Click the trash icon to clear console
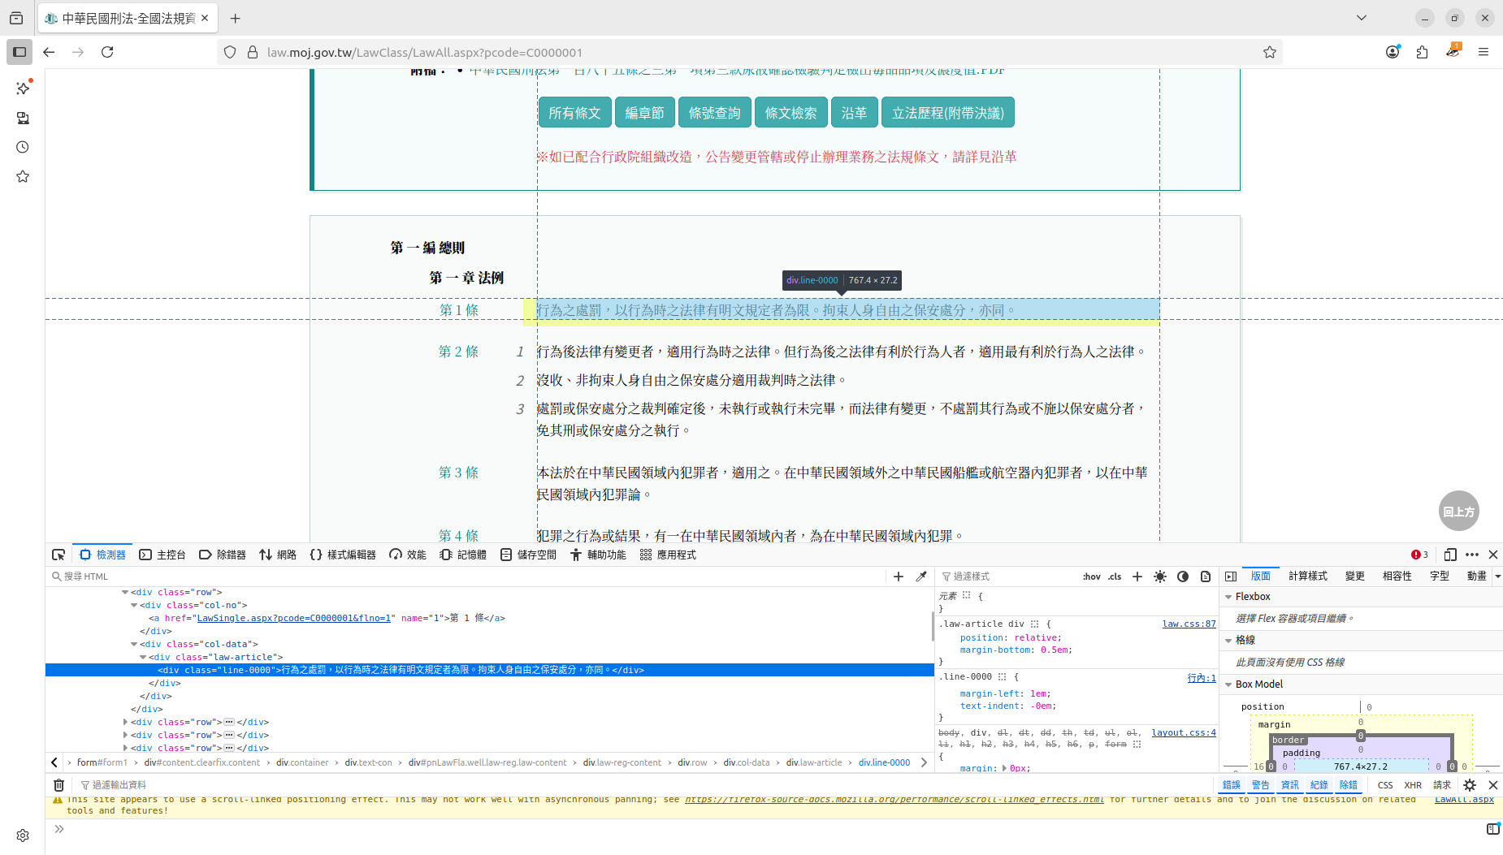1503x855 pixels. [x=58, y=785]
